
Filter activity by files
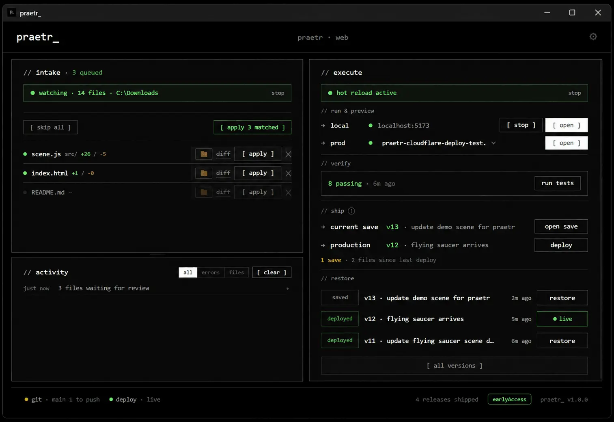(x=236, y=272)
